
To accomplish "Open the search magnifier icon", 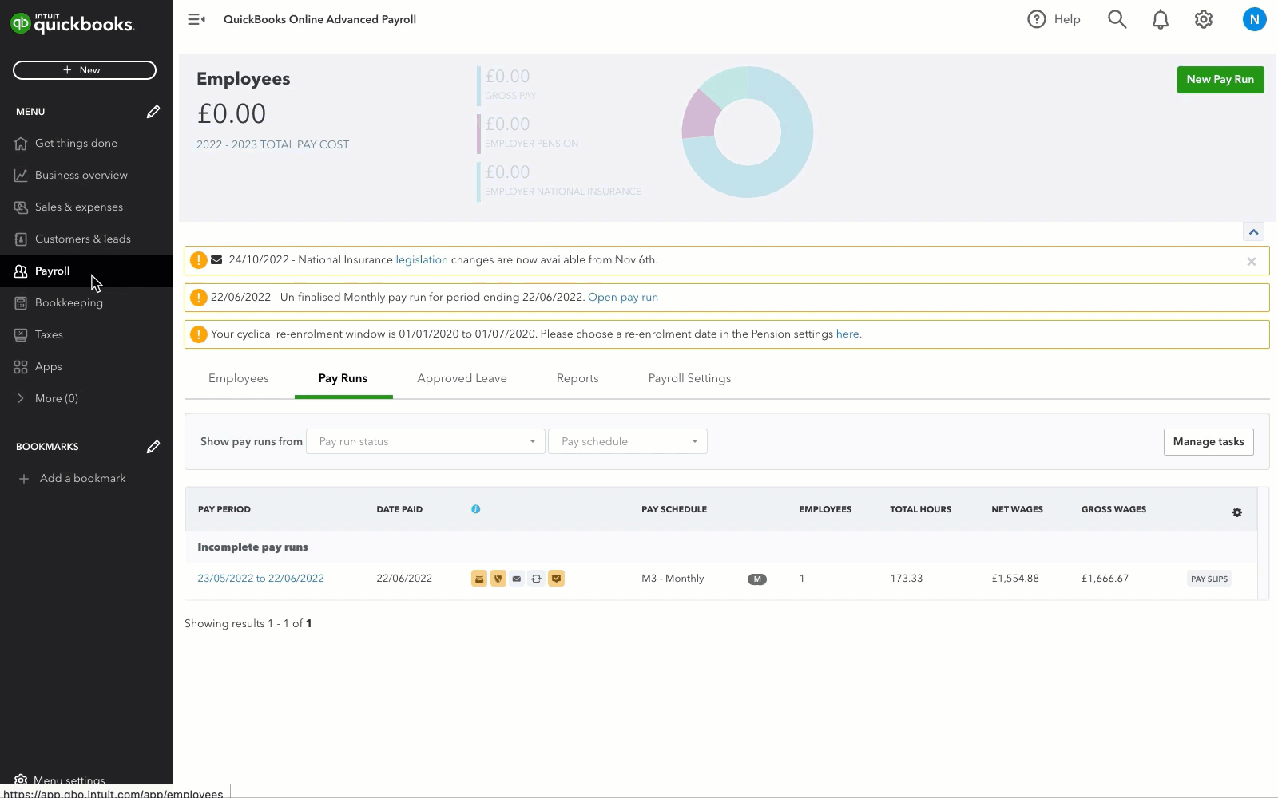I will coord(1117,19).
